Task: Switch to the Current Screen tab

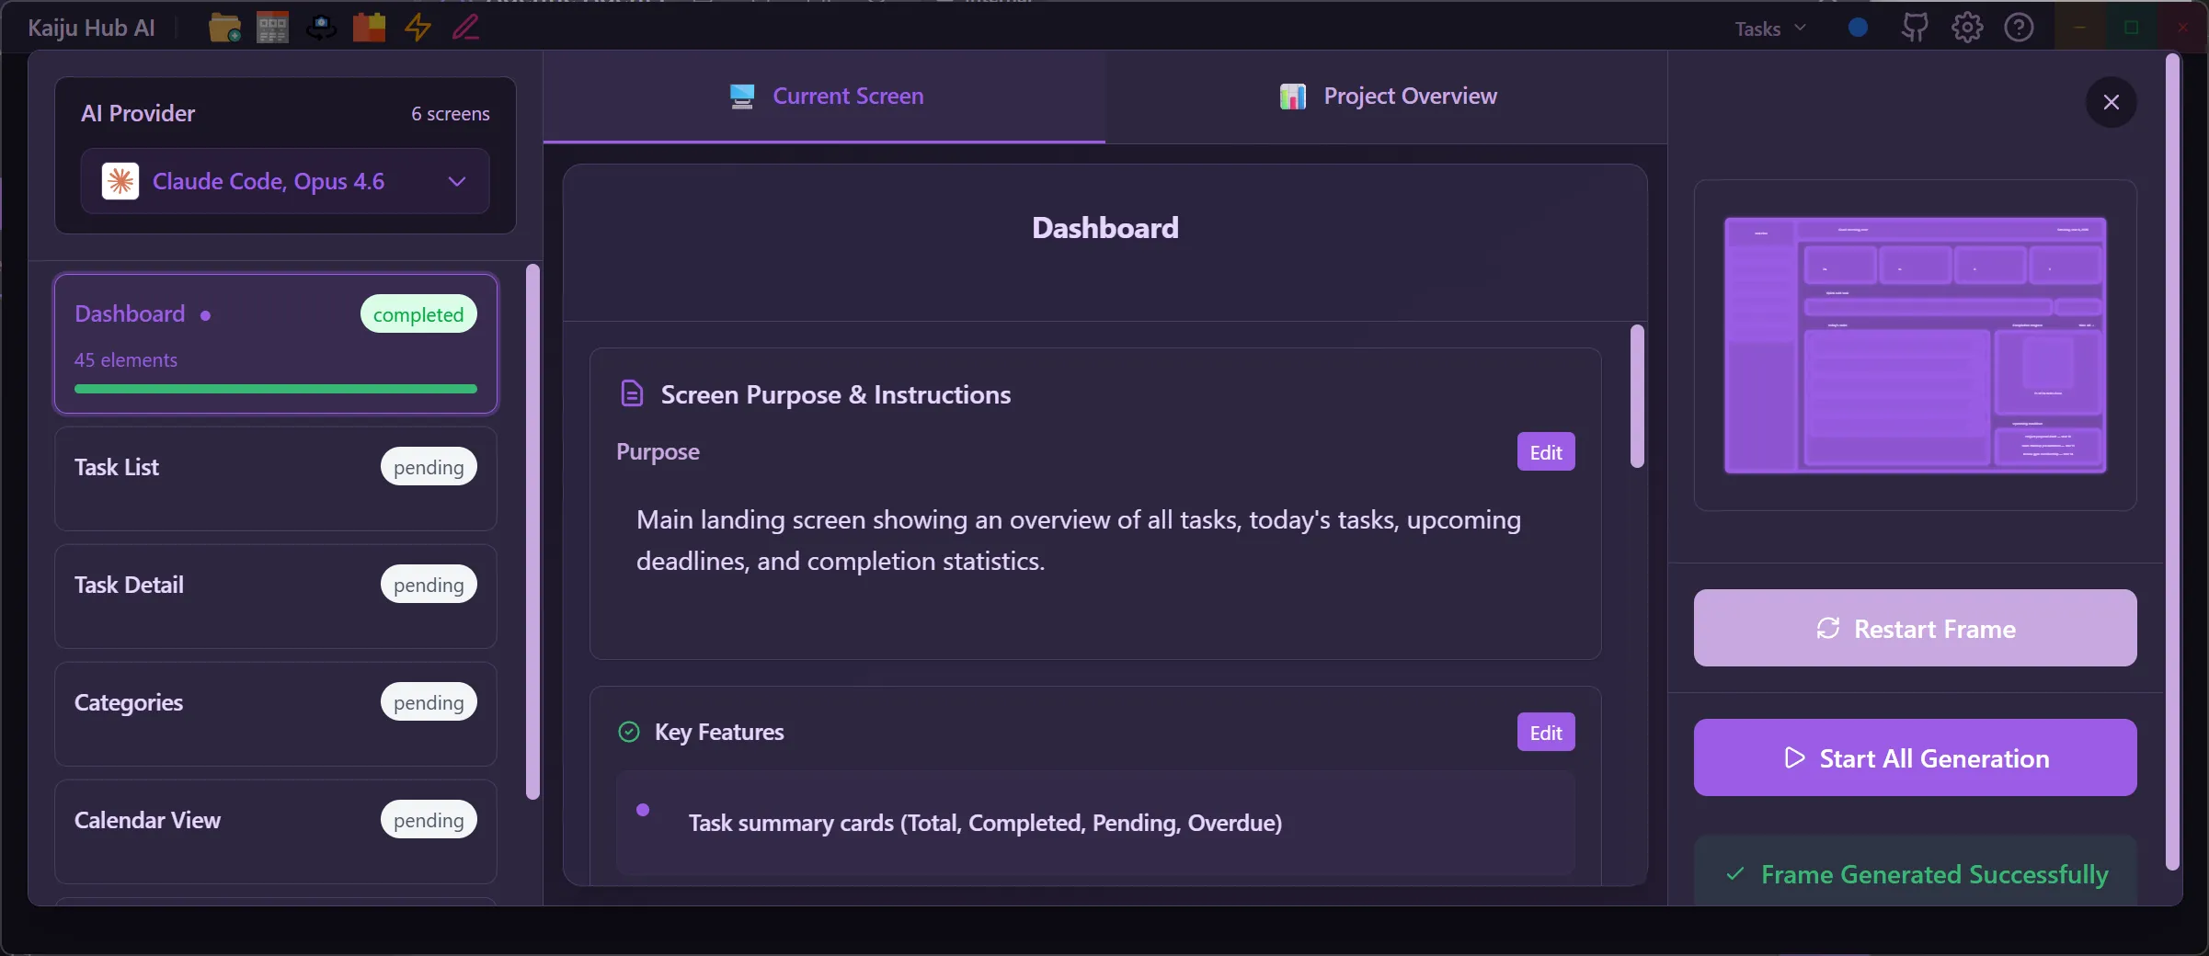Action: [x=825, y=97]
